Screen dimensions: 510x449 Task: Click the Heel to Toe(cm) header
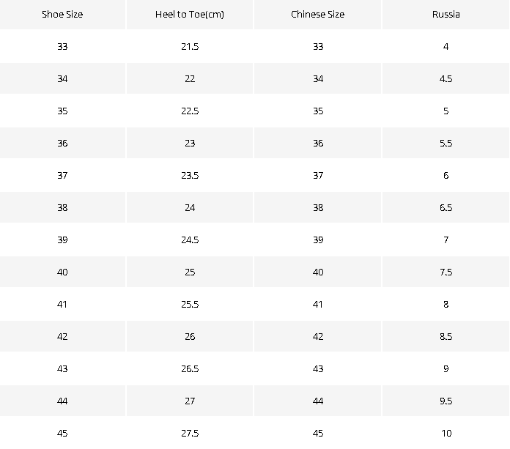point(190,15)
